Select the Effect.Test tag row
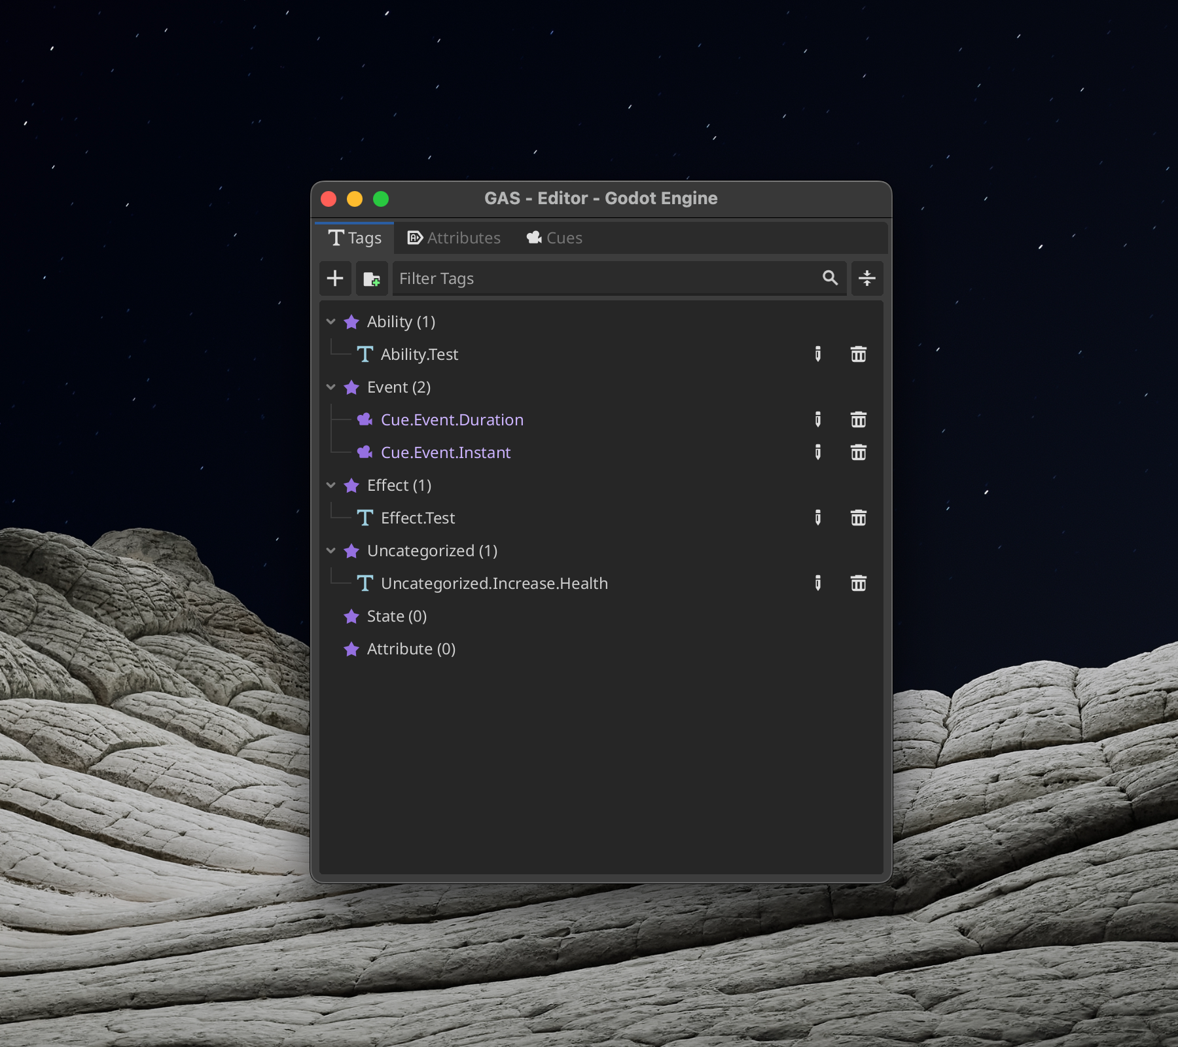This screenshot has width=1178, height=1047. [x=601, y=518]
